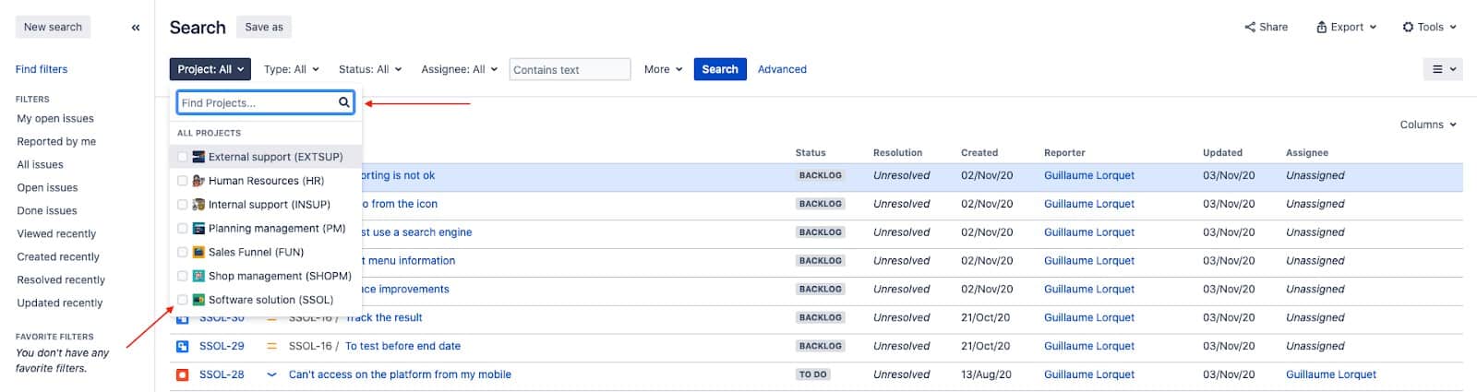This screenshot has height=392, width=1477.
Task: Click the Software solution project avatar icon
Action: pos(198,300)
